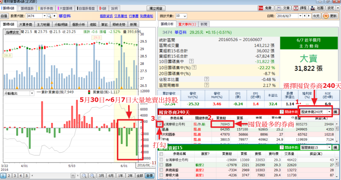Click the 更新 refresh icon button
The image size is (341, 180).
pyautogui.click(x=326, y=16)
